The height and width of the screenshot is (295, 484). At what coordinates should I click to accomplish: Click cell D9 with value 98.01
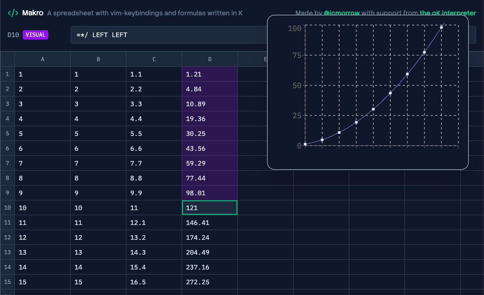coord(209,193)
